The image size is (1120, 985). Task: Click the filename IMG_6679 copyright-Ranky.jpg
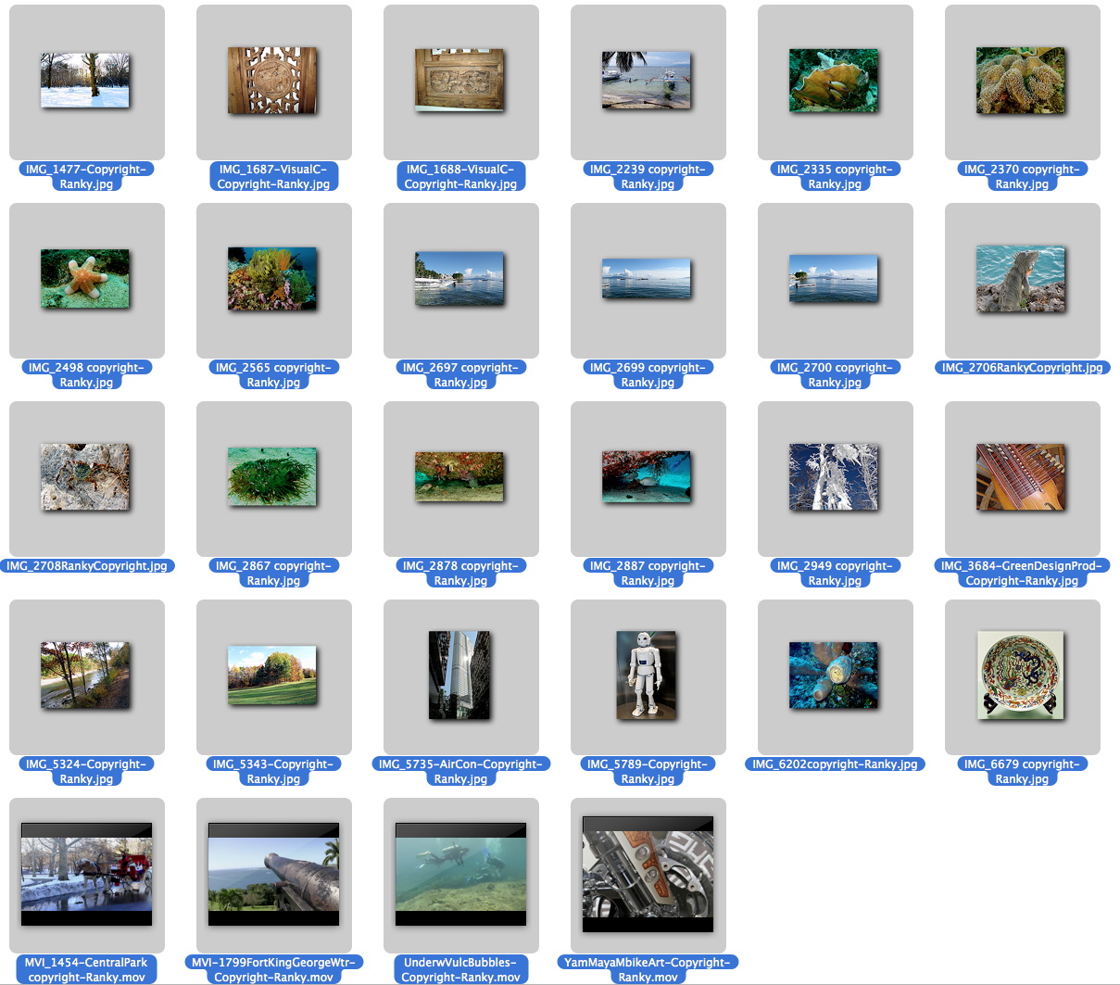pyautogui.click(x=1022, y=771)
